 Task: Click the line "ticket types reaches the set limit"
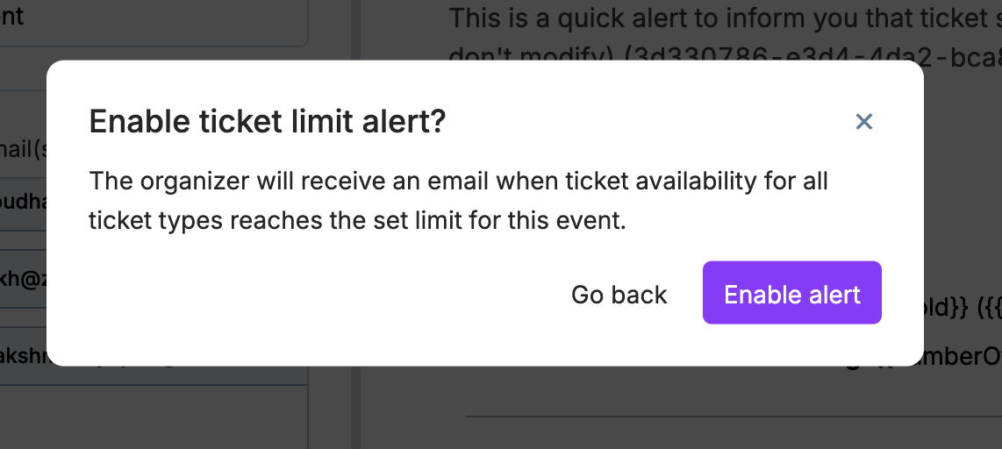click(x=357, y=221)
